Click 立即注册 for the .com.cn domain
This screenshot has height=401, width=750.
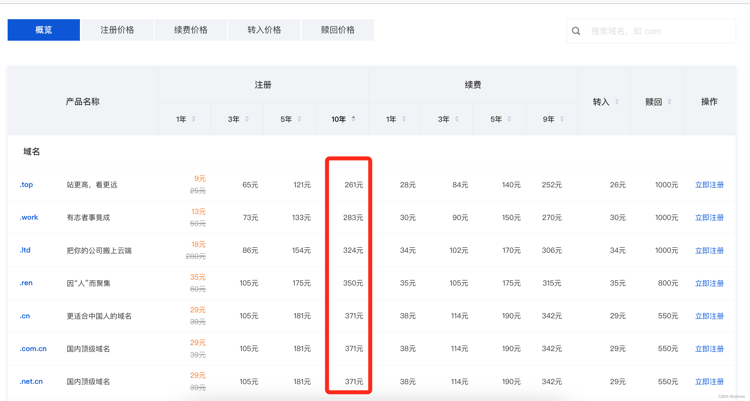click(x=709, y=349)
